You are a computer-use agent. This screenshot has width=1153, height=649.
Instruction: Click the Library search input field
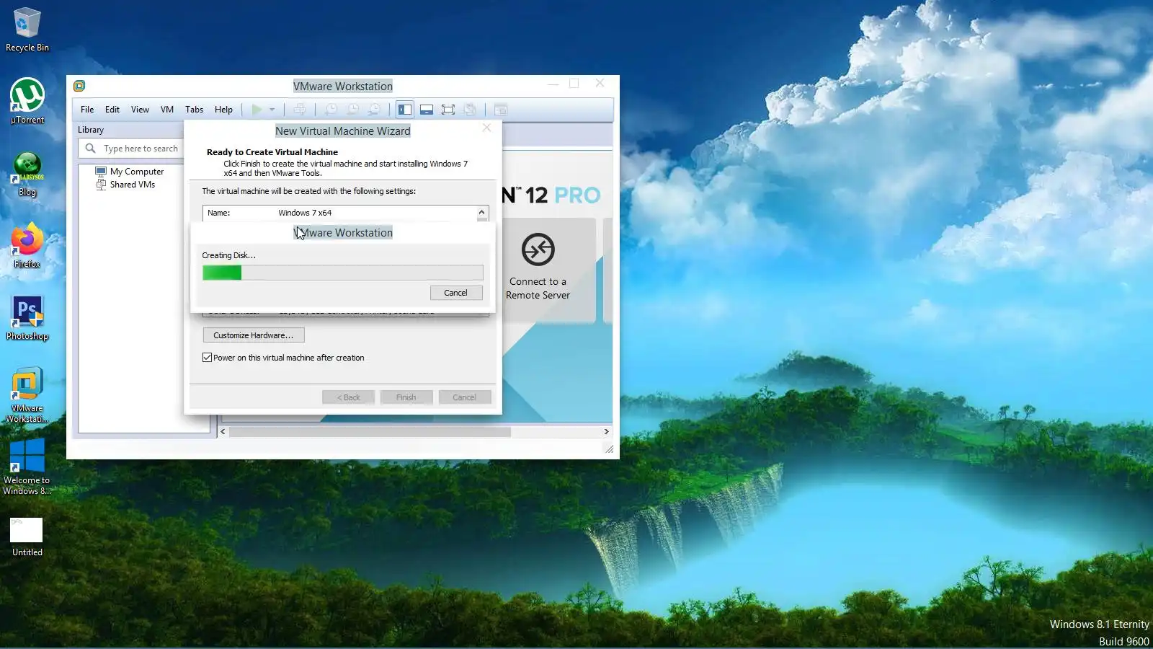coord(141,149)
